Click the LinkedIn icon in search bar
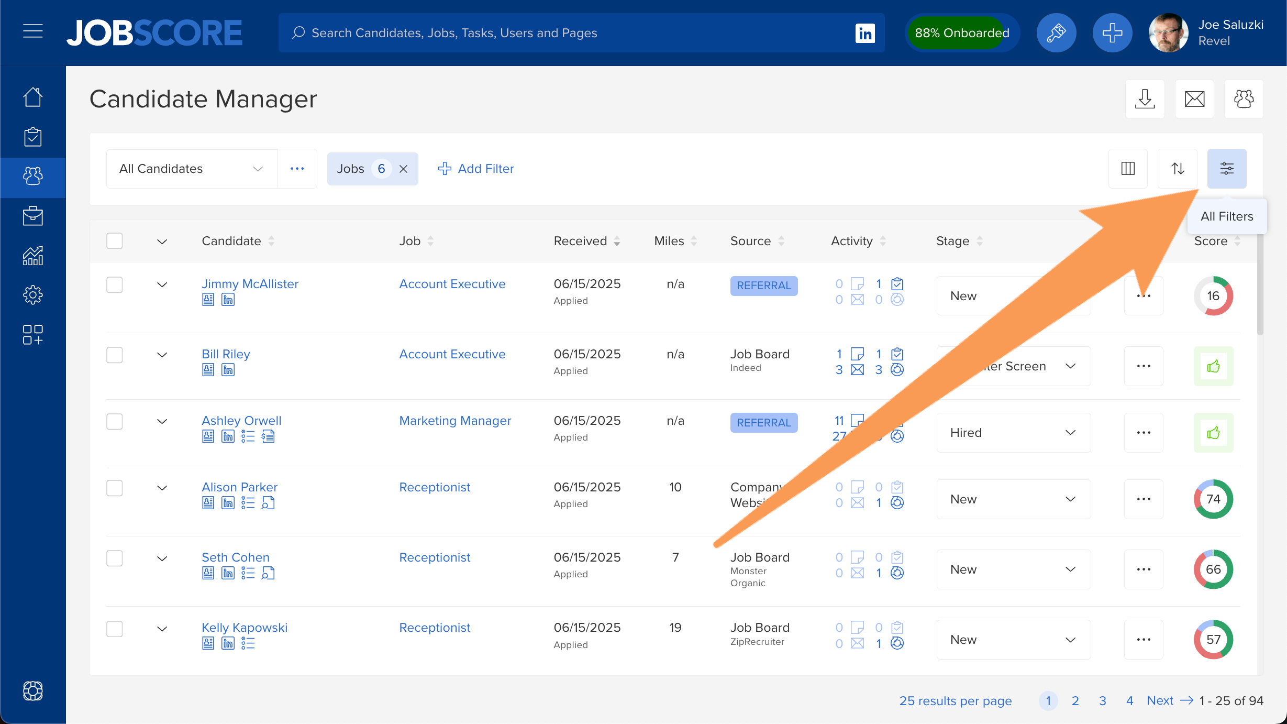Viewport: 1287px width, 724px height. [865, 33]
